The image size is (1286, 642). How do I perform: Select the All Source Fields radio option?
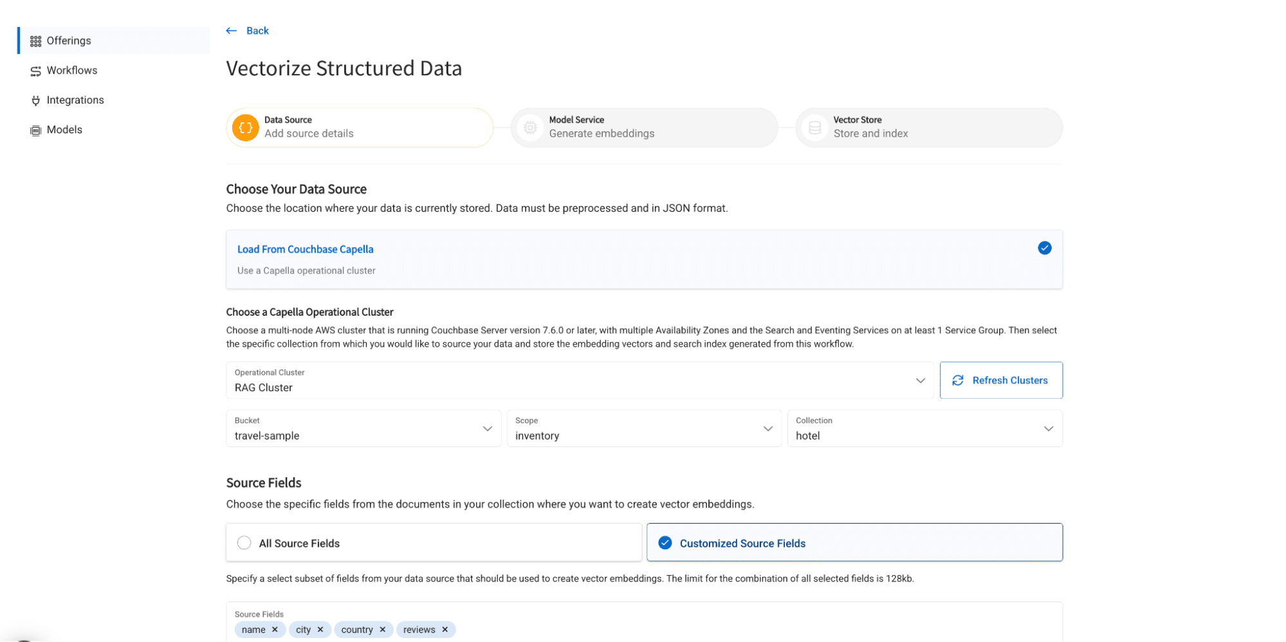[434, 542]
